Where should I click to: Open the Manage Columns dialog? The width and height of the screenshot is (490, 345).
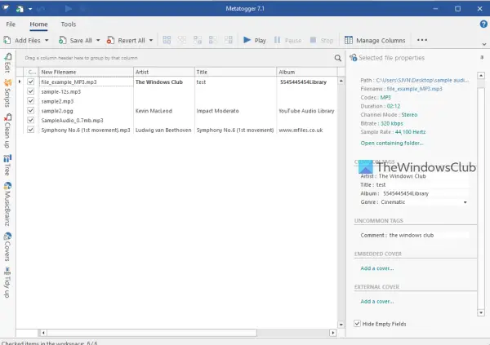pyautogui.click(x=375, y=40)
